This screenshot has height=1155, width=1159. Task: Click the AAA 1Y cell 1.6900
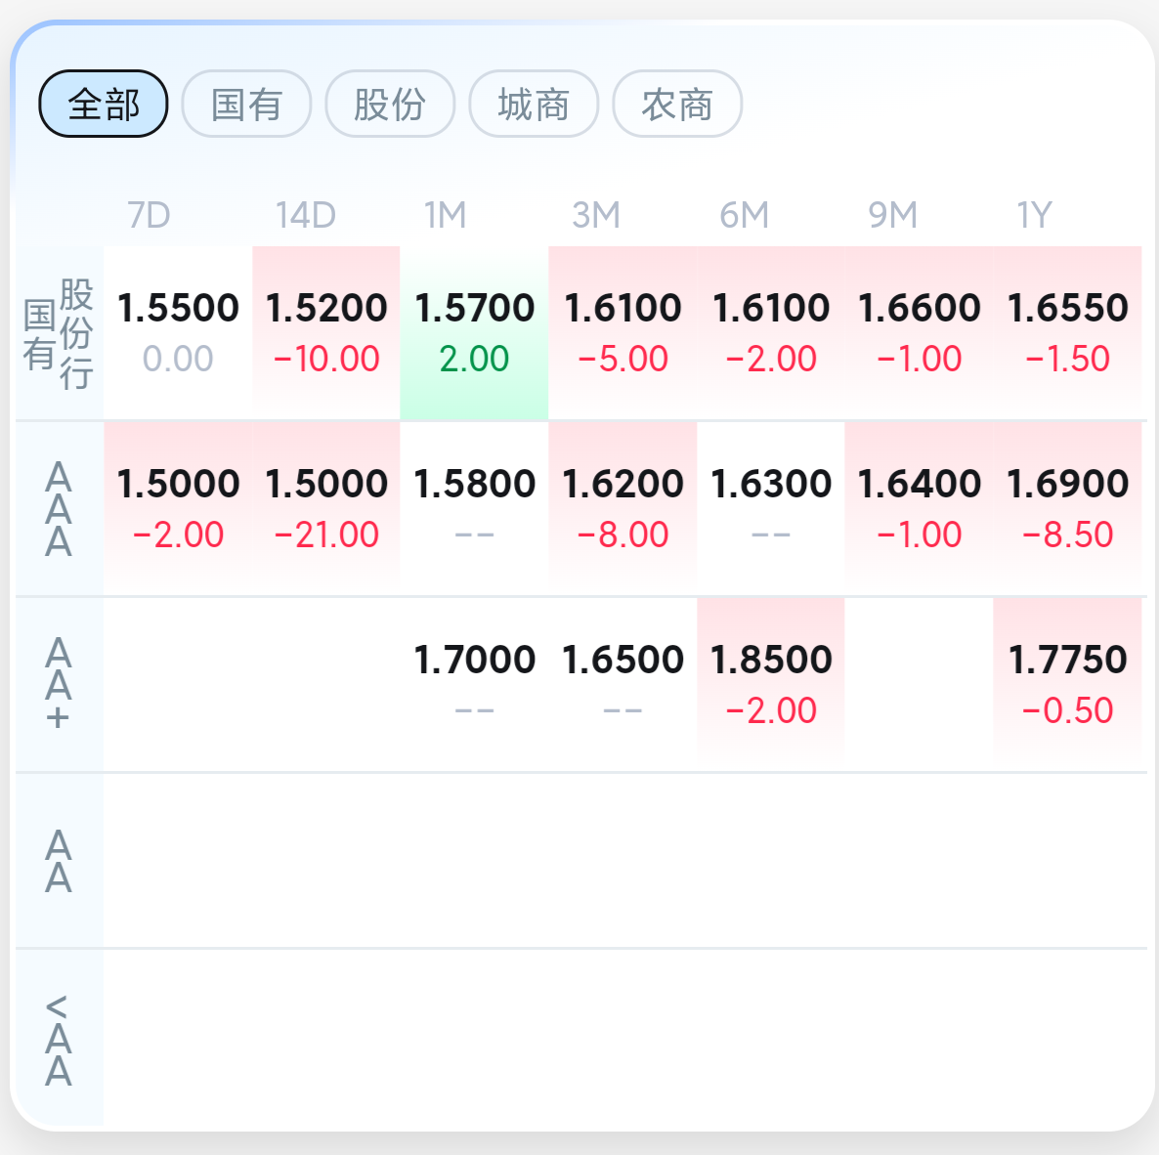(x=1067, y=508)
